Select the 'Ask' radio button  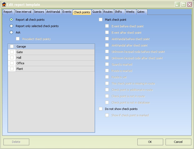click(11, 32)
